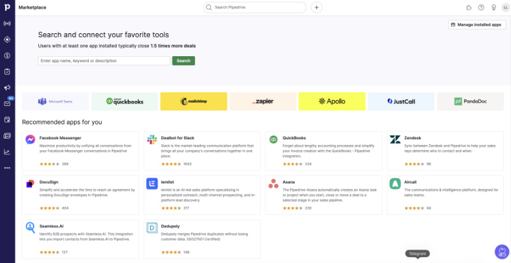This screenshot has height=263, width=511.
Task: Open the DocuSign app title
Action: coord(49,183)
